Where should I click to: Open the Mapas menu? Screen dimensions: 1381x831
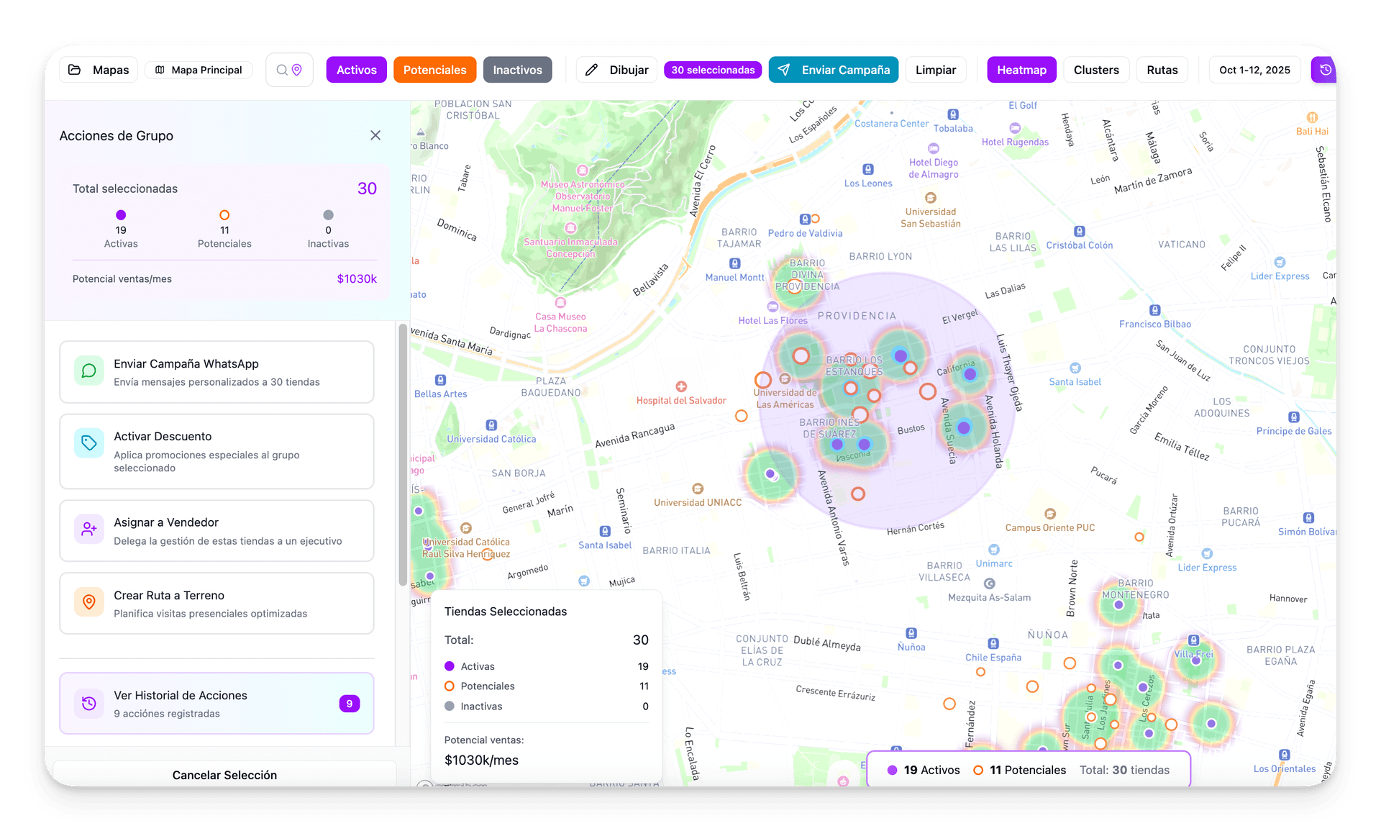[x=99, y=70]
